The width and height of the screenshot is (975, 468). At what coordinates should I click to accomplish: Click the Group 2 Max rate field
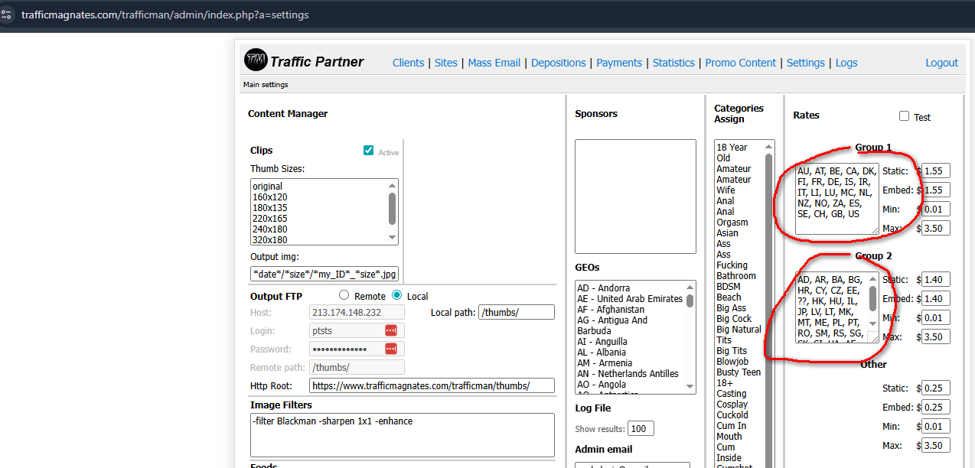click(x=936, y=336)
